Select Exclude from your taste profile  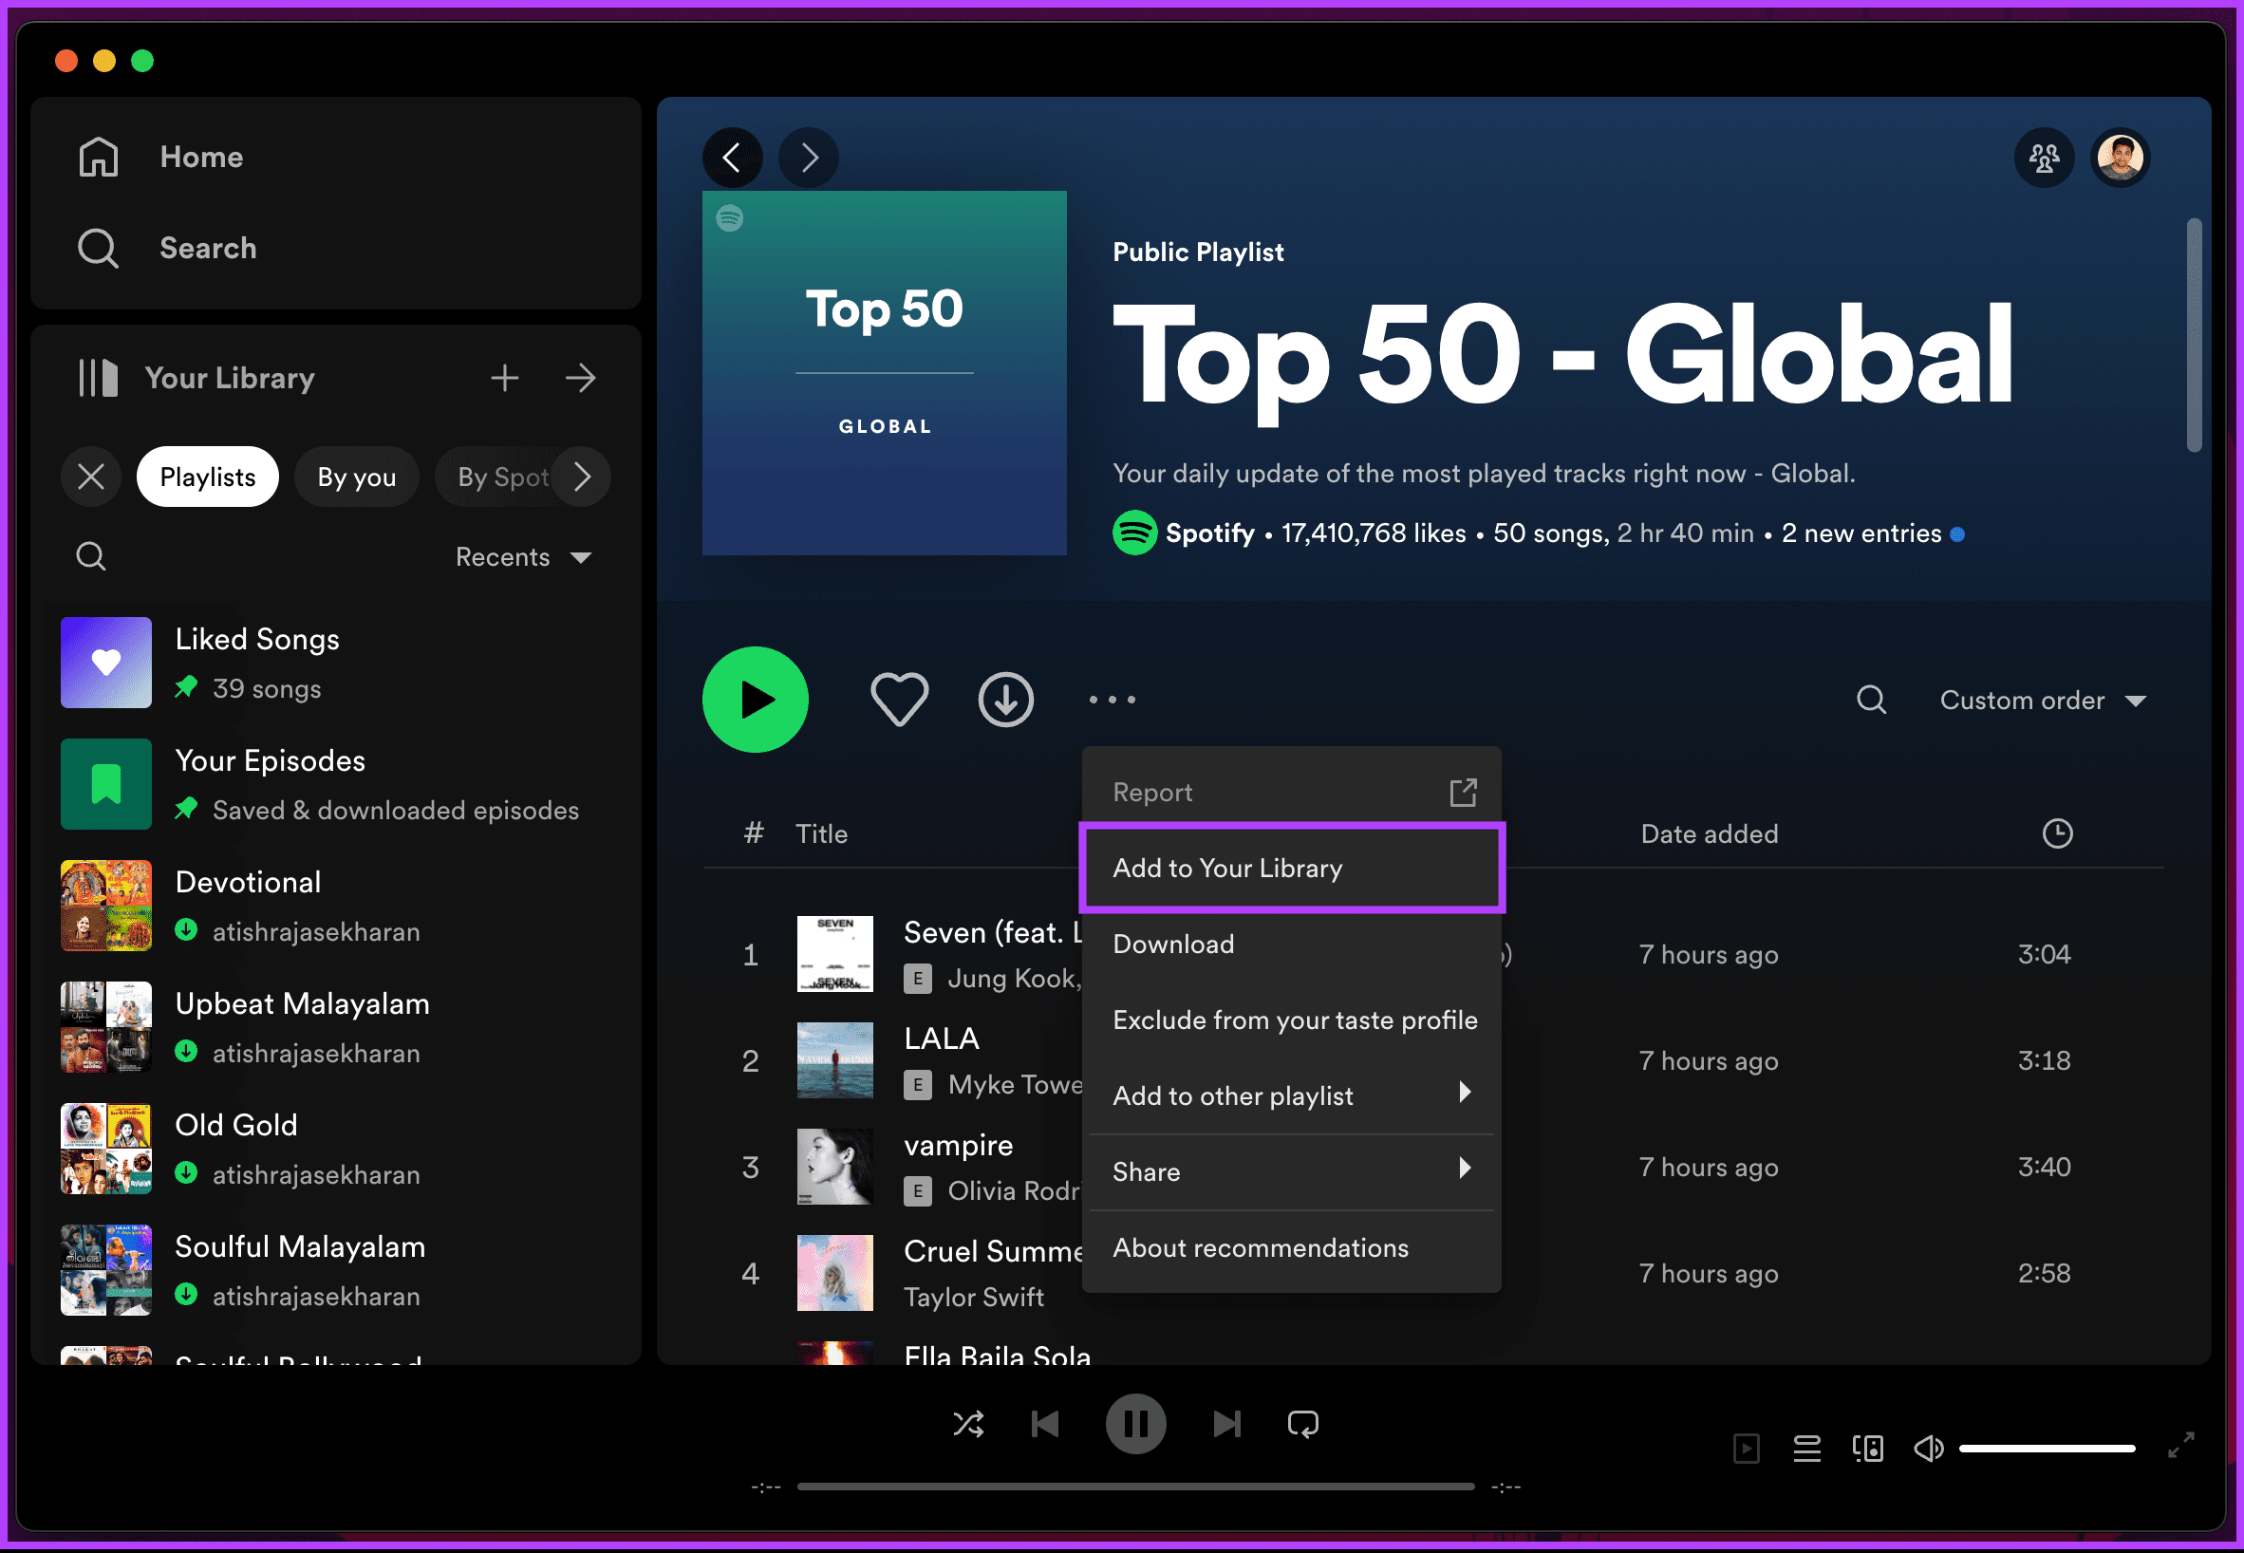pyautogui.click(x=1291, y=1020)
